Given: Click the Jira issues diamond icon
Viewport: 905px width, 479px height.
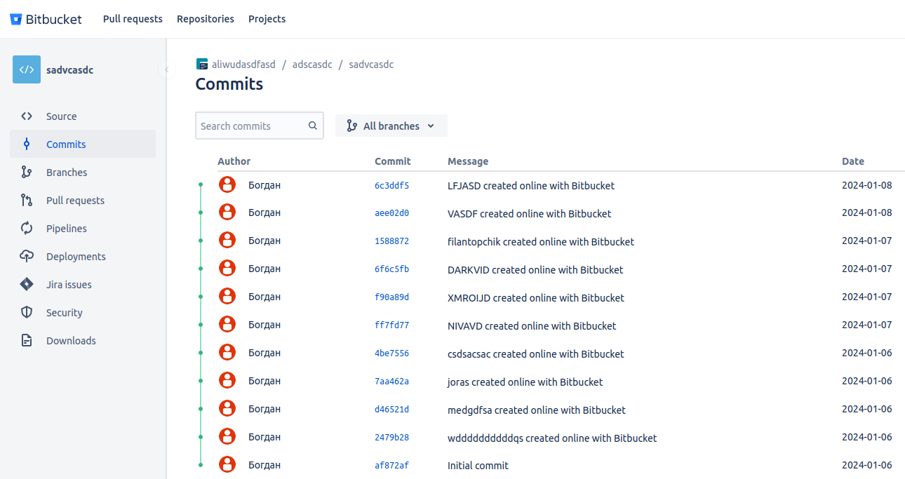Looking at the screenshot, I should (x=27, y=285).
